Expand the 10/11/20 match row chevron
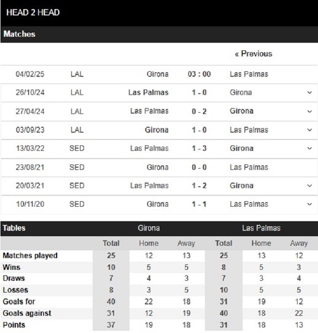This screenshot has height=333, width=318. 309,204
